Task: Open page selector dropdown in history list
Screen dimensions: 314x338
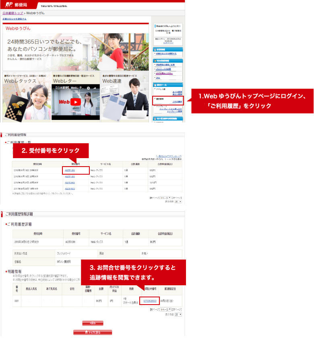Action: click(165, 198)
